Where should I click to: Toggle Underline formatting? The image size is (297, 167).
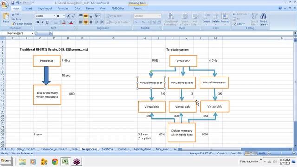coord(47,22)
